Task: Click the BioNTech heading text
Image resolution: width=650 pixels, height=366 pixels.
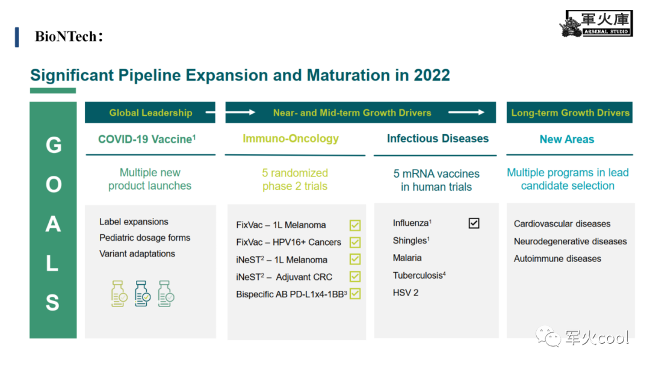Action: (69, 37)
